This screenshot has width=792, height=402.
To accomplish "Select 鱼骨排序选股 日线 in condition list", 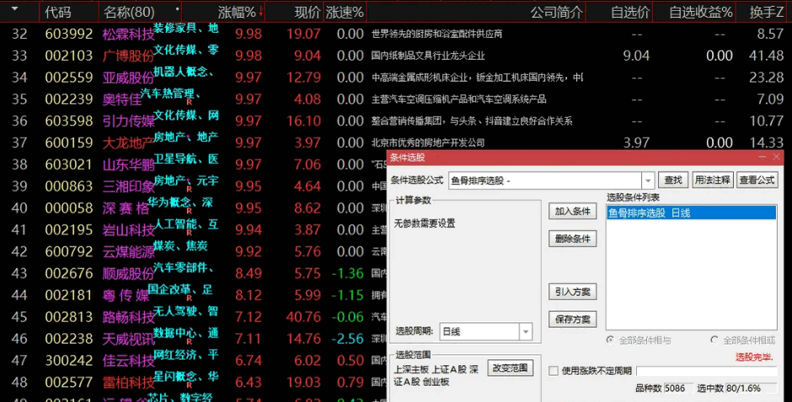I will (691, 213).
